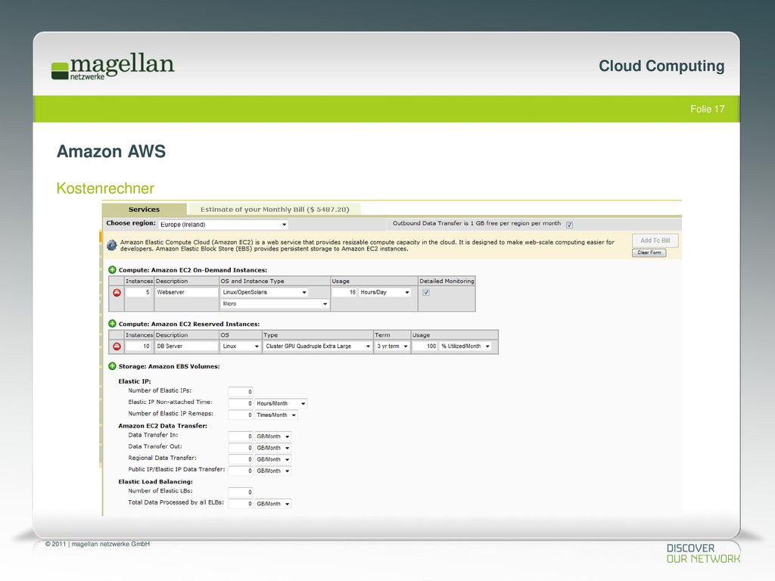Viewport: 775px width, 581px height.
Task: Click the 'Cloud Computing' header text
Action: point(661,66)
